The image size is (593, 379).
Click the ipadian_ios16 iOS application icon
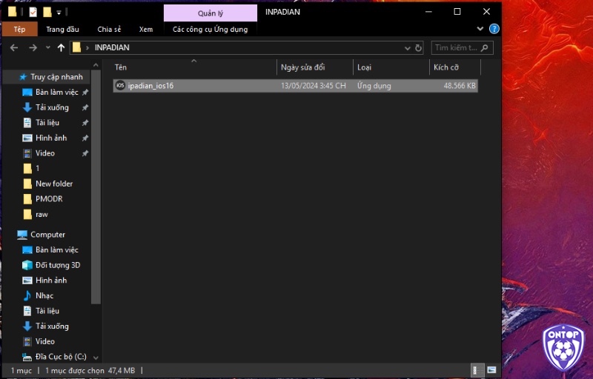coord(120,85)
